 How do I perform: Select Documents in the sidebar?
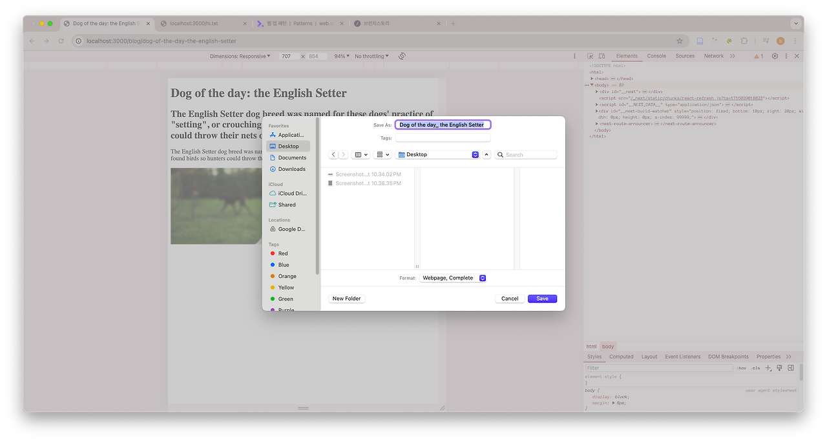click(x=288, y=157)
